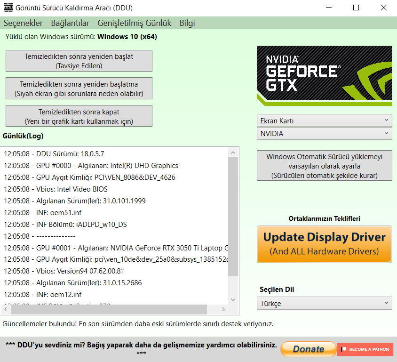Select log line Vbios: Version94 07.62.00.81

tap(64, 271)
